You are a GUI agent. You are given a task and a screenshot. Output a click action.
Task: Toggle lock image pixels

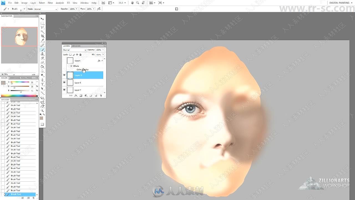pyautogui.click(x=74, y=54)
